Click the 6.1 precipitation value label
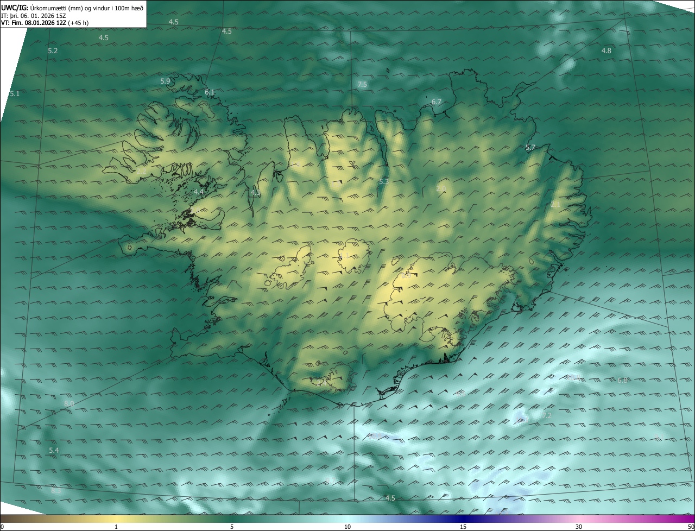Image resolution: width=695 pixels, height=531 pixels. pyautogui.click(x=210, y=92)
